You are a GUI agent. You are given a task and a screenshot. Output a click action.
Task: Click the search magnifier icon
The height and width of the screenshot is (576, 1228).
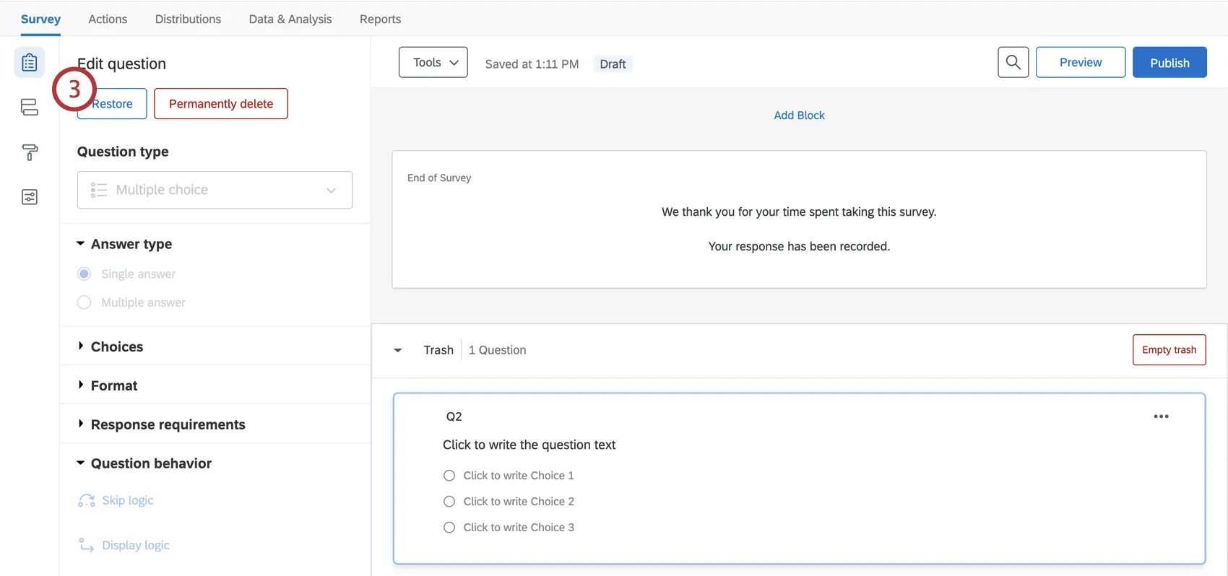click(1013, 63)
